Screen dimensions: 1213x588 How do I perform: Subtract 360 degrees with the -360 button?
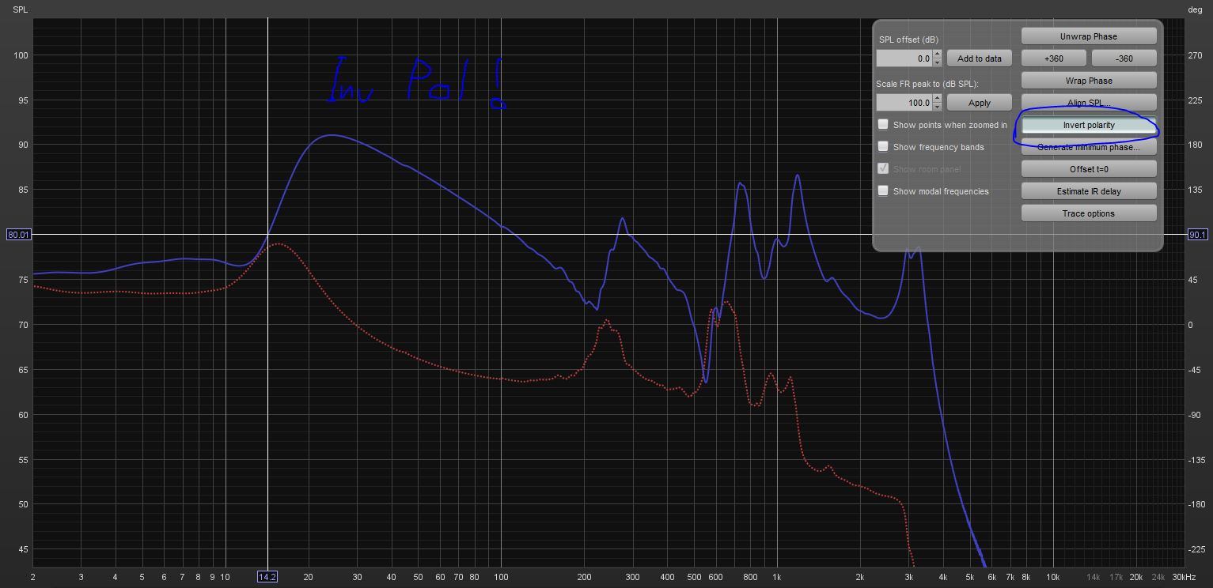pos(1124,58)
